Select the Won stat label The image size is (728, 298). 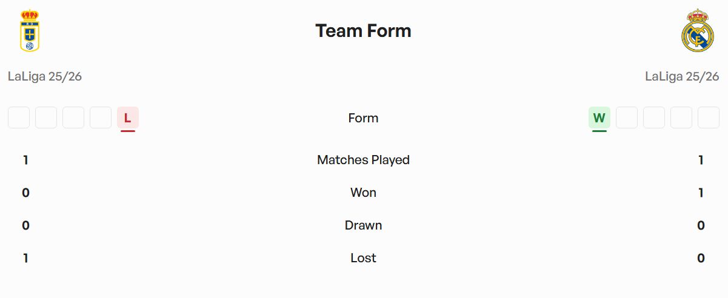pos(363,193)
